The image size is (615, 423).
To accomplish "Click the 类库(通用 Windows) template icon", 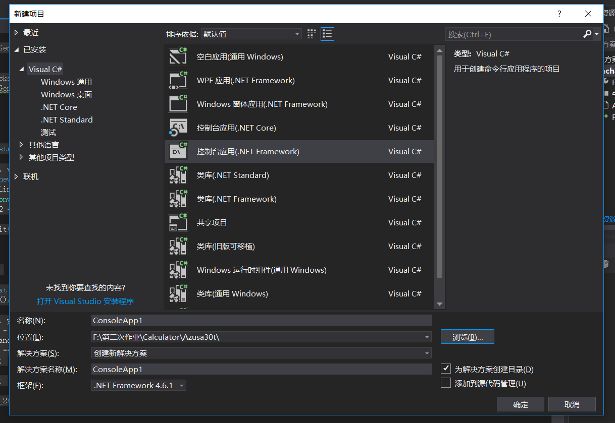I will pos(178,293).
